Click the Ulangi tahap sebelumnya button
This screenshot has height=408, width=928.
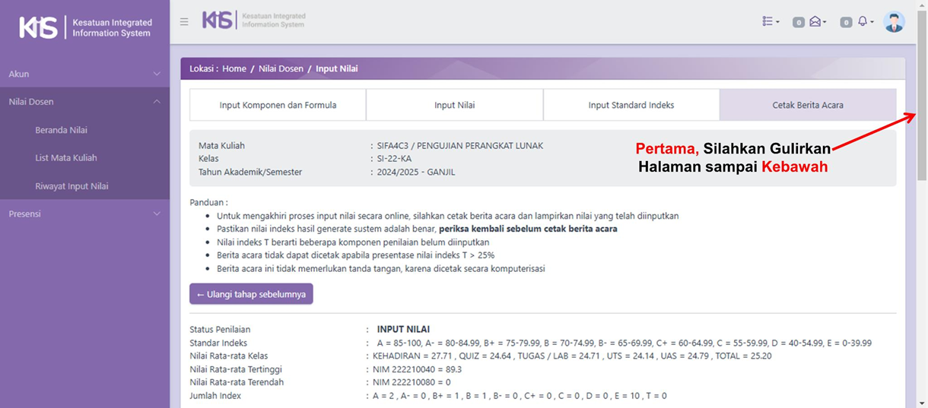click(x=251, y=294)
